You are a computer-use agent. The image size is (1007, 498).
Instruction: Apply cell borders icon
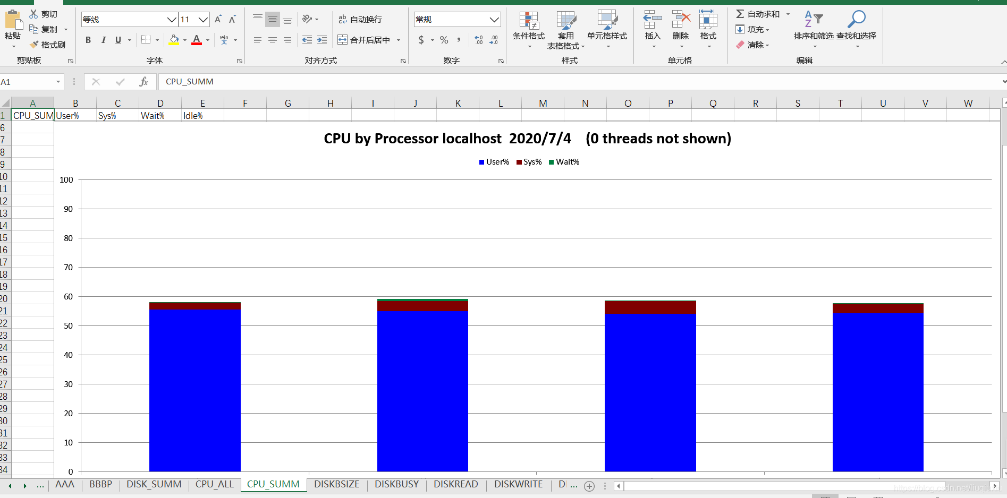(146, 40)
